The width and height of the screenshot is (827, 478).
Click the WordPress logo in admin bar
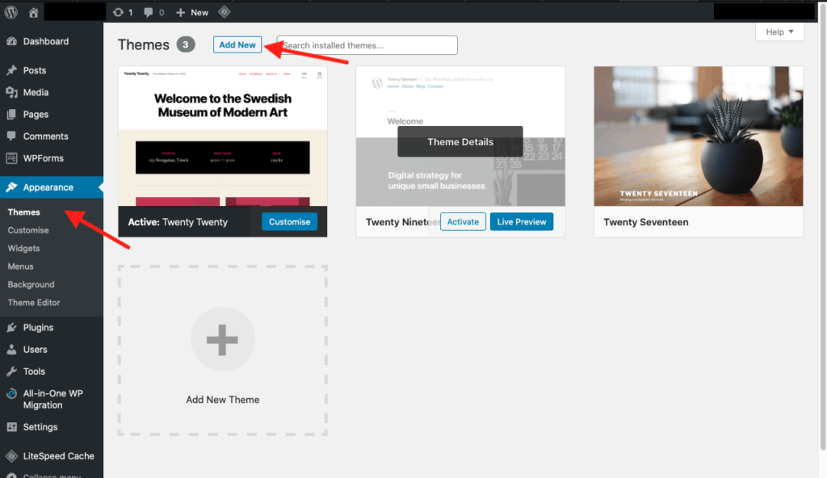tap(11, 12)
